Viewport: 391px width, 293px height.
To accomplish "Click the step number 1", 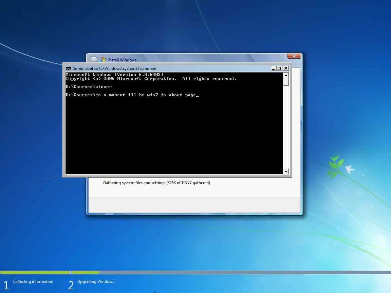I will tap(6, 285).
